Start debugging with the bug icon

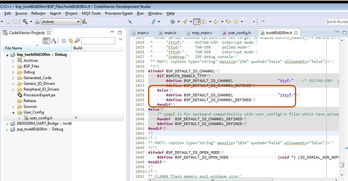coord(173,22)
